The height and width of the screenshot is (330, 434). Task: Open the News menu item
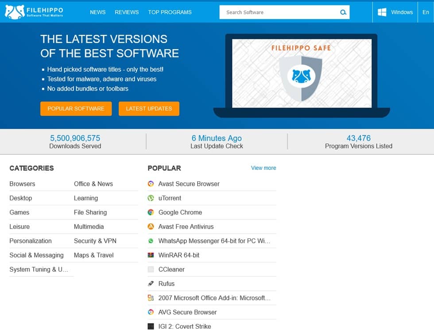pyautogui.click(x=98, y=12)
